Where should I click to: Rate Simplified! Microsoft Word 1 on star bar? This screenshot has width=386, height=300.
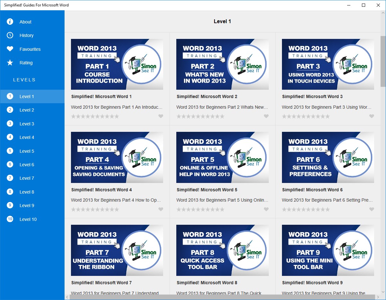(95, 116)
